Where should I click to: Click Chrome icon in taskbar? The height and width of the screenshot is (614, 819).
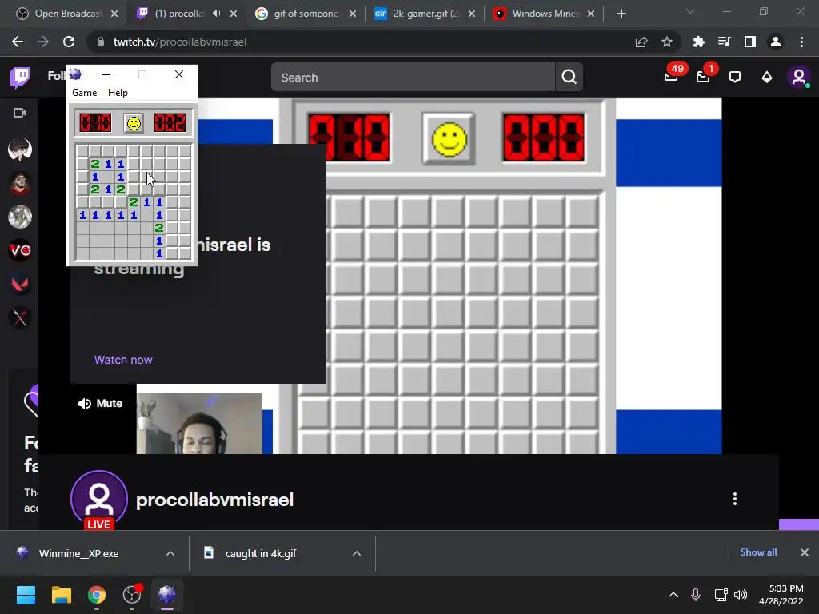97,595
